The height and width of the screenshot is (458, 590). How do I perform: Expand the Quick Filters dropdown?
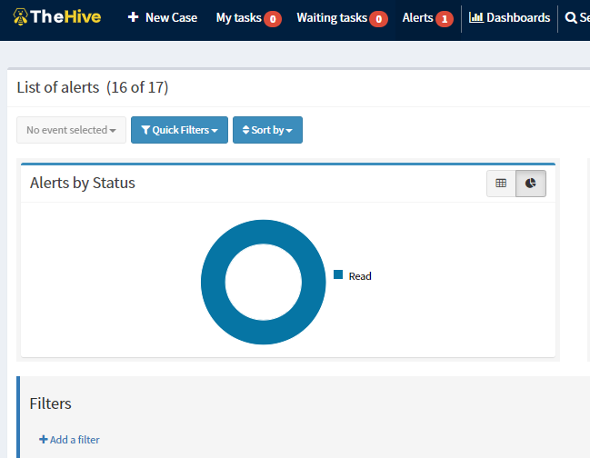click(x=179, y=130)
